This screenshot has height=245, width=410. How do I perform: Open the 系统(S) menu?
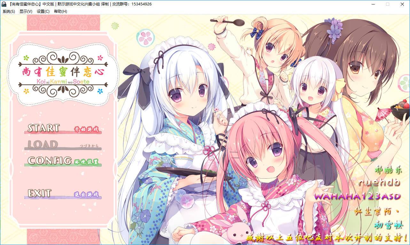9,11
